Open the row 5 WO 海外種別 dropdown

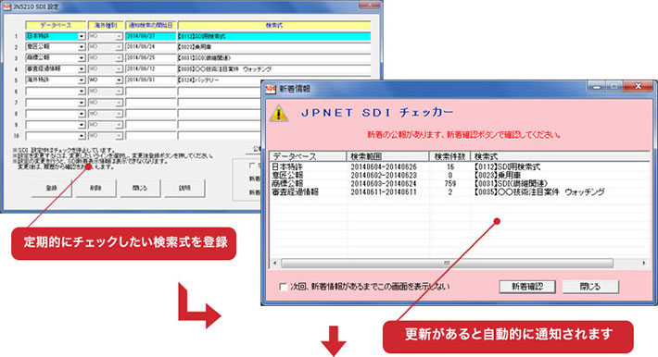pos(119,80)
